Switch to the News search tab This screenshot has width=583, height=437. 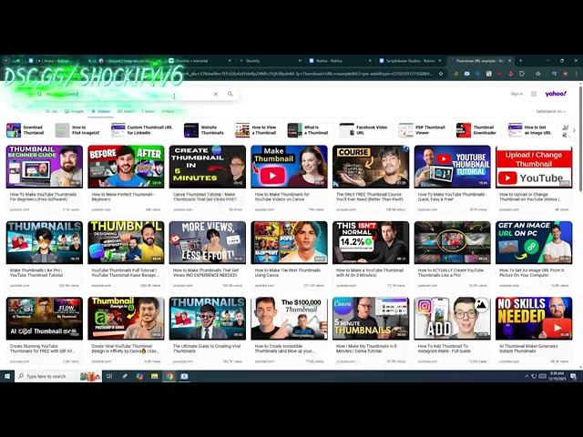click(126, 111)
